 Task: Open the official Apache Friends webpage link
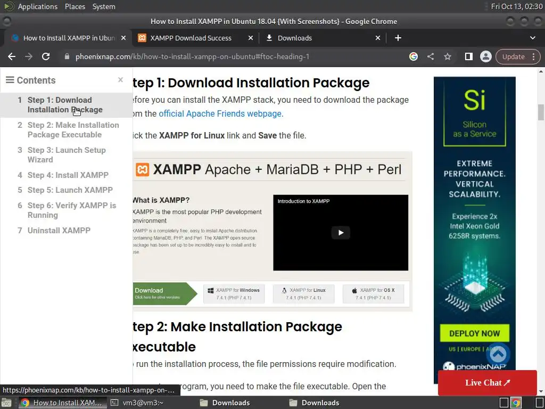point(221,114)
